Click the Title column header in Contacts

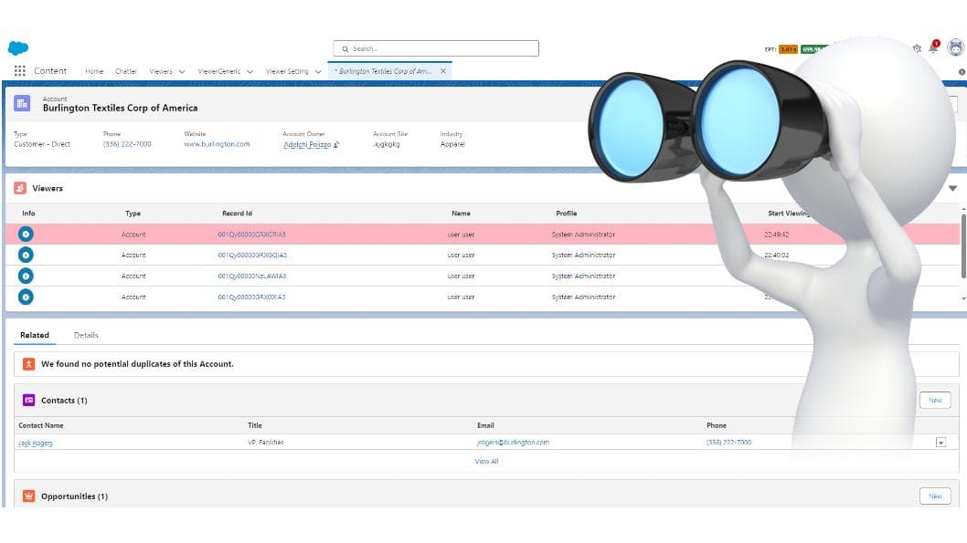click(255, 425)
